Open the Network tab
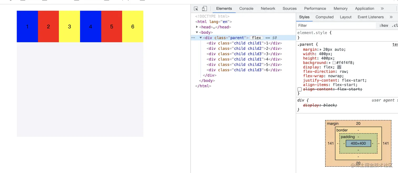Image resolution: width=398 pixels, height=173 pixels. [268, 9]
